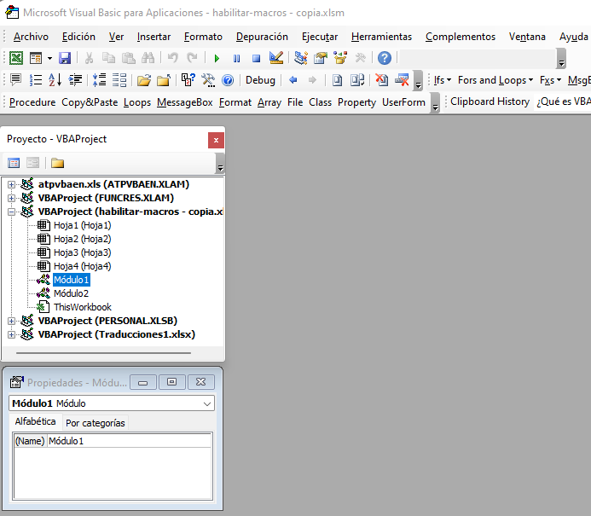591x516 pixels.
Task: Click the Clipboard History button
Action: 490,101
